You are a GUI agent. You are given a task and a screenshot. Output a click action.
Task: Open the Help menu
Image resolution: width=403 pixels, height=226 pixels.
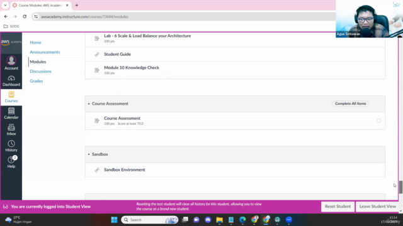(x=11, y=162)
